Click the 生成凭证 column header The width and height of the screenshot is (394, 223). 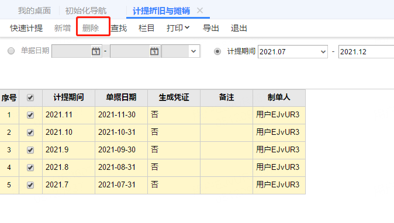pyautogui.click(x=174, y=97)
